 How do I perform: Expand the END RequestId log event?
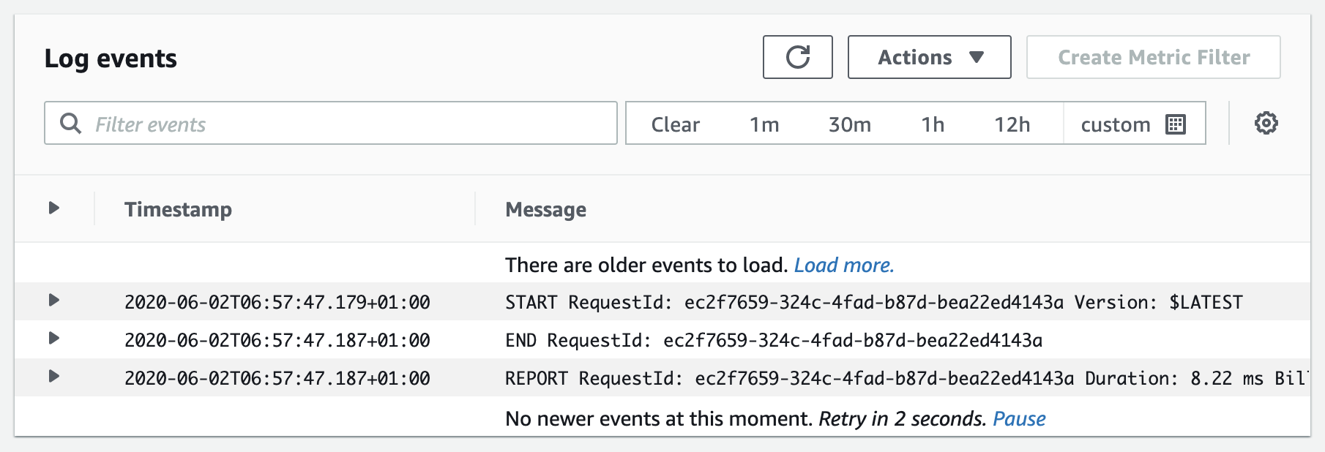coord(53,339)
